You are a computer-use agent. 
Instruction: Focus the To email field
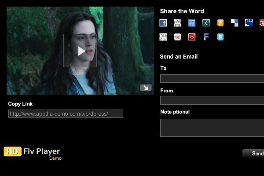[x=212, y=79]
